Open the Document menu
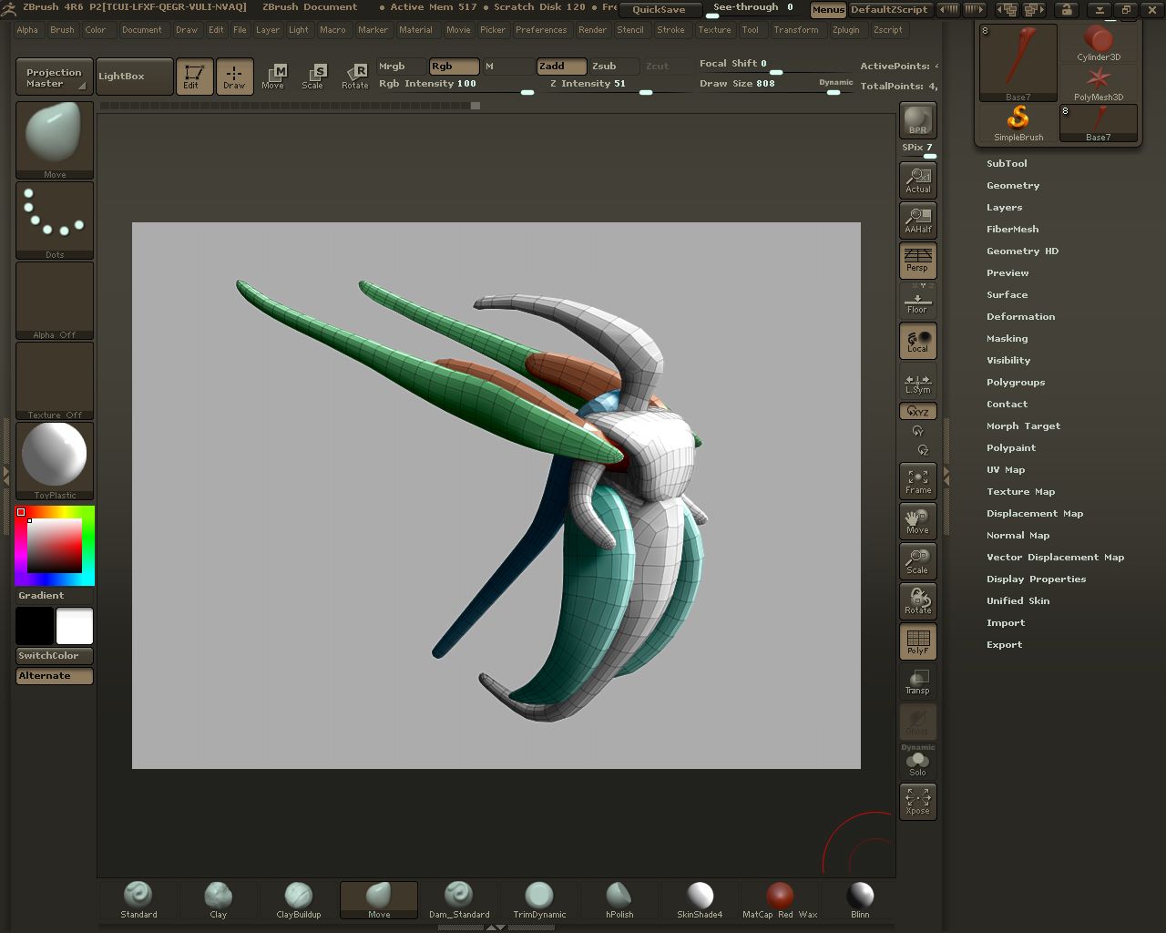This screenshot has width=1166, height=933. [x=141, y=30]
